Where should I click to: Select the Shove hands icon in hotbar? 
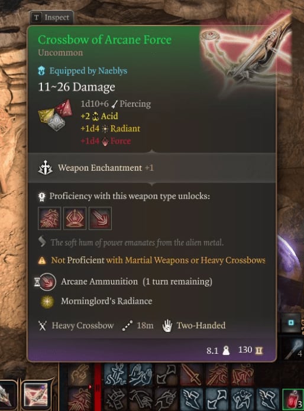[x=140, y=374]
